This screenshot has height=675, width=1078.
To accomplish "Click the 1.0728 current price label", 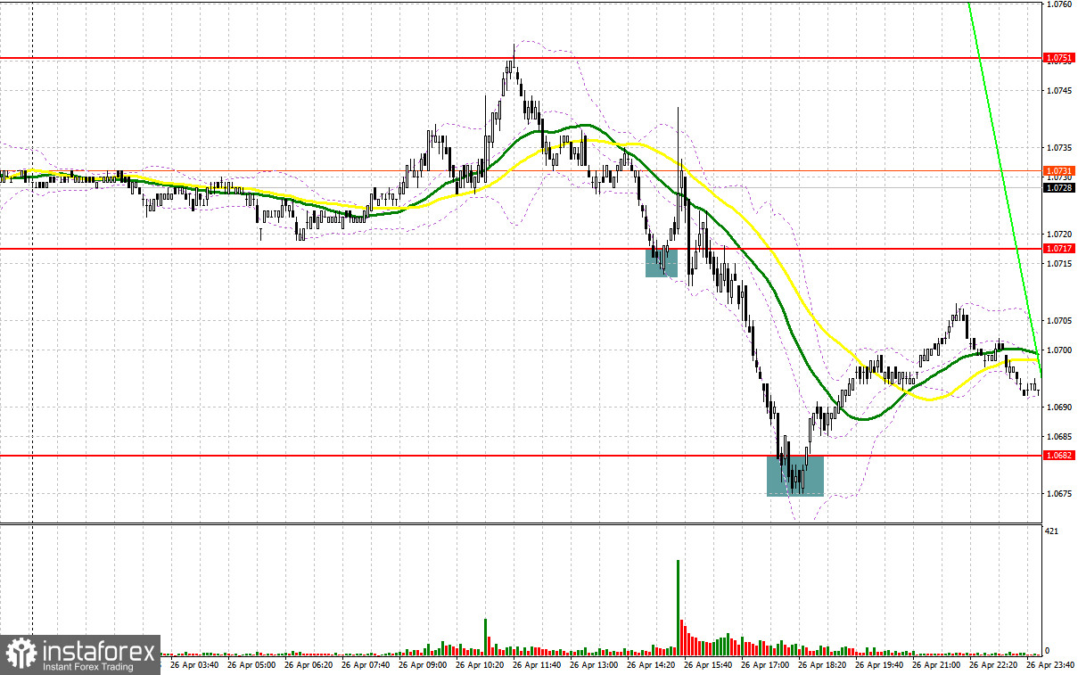I will (x=1059, y=187).
